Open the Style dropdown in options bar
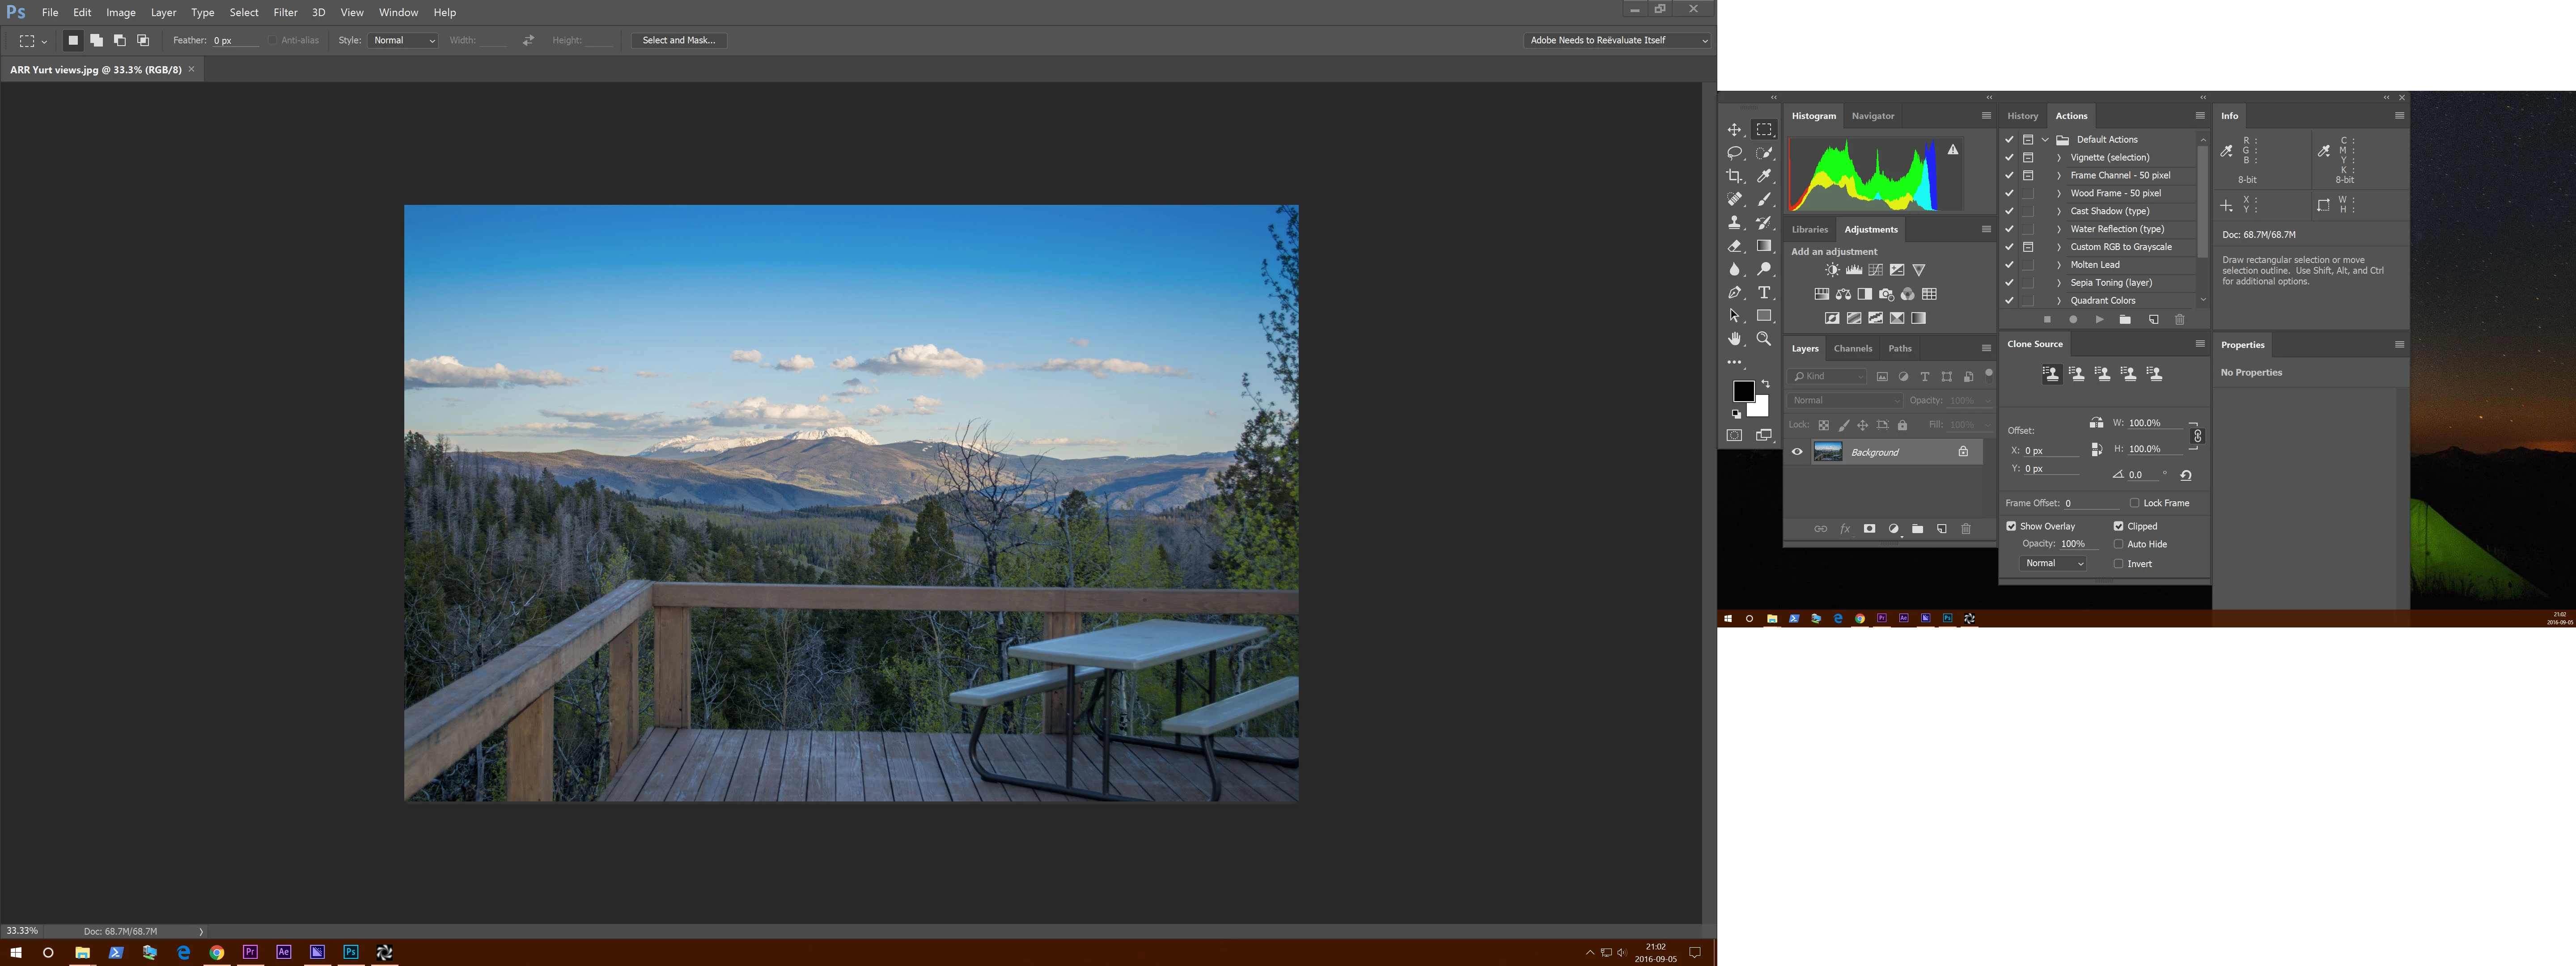Image resolution: width=2576 pixels, height=966 pixels. (x=403, y=40)
